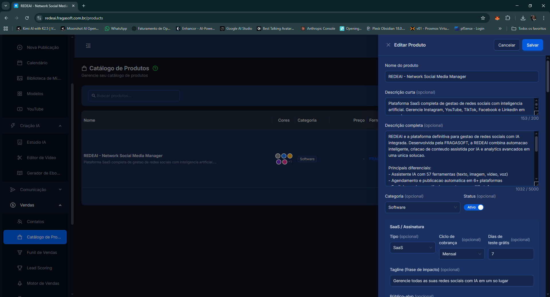Viewport: 550px width, 297px height.
Task: Toggle the sidebar collapse menu icon
Action: 88,46
